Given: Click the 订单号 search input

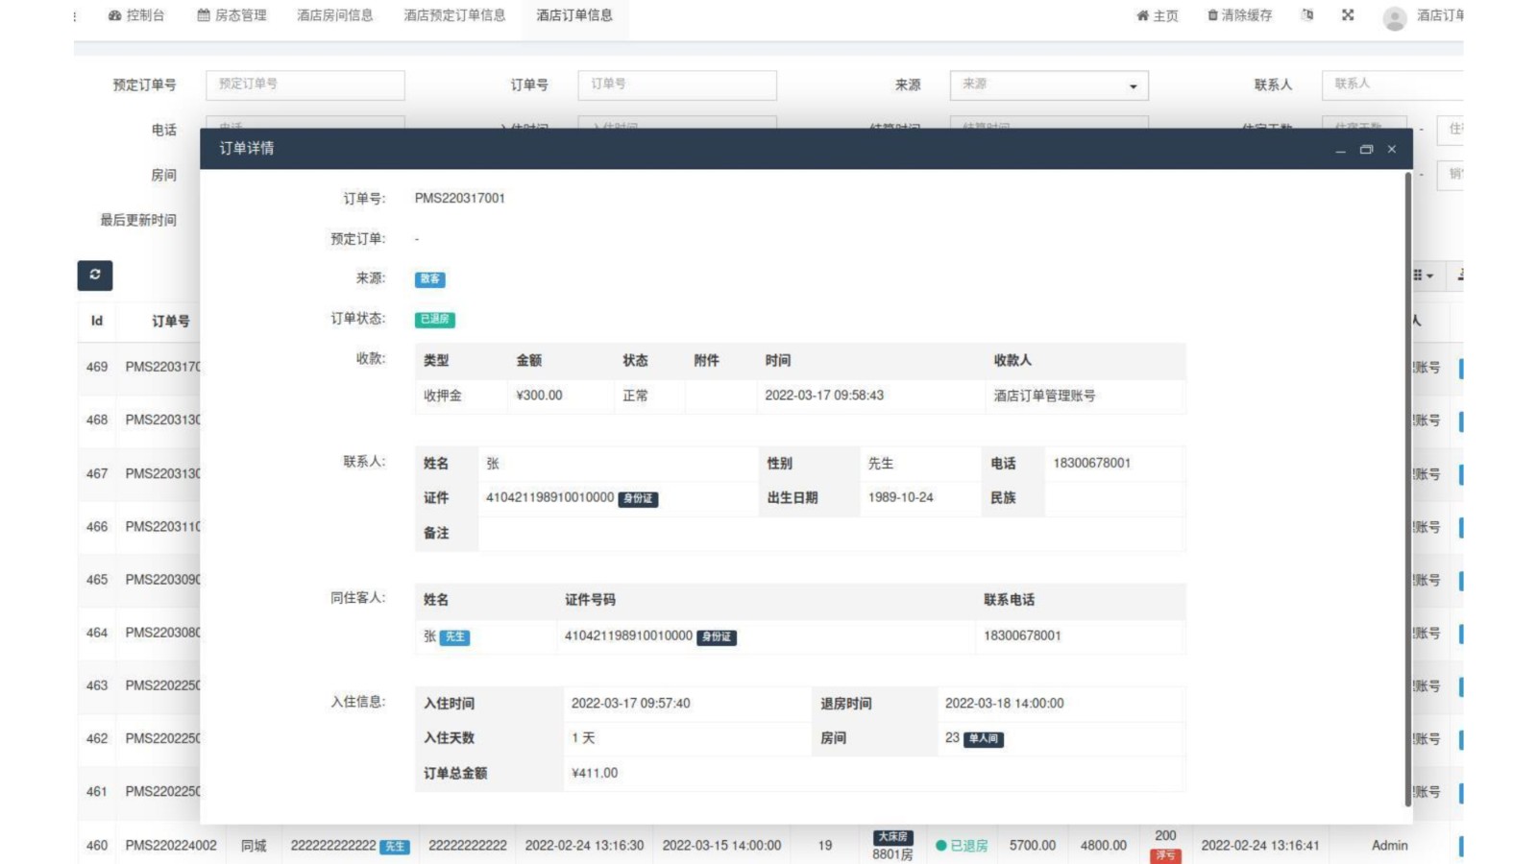Looking at the screenshot, I should pyautogui.click(x=677, y=84).
